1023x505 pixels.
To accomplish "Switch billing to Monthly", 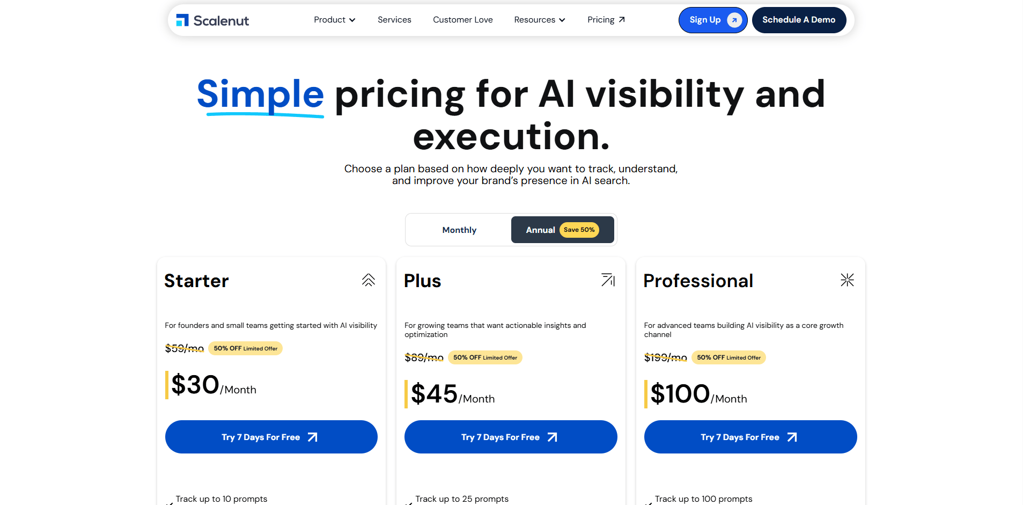I will point(459,230).
